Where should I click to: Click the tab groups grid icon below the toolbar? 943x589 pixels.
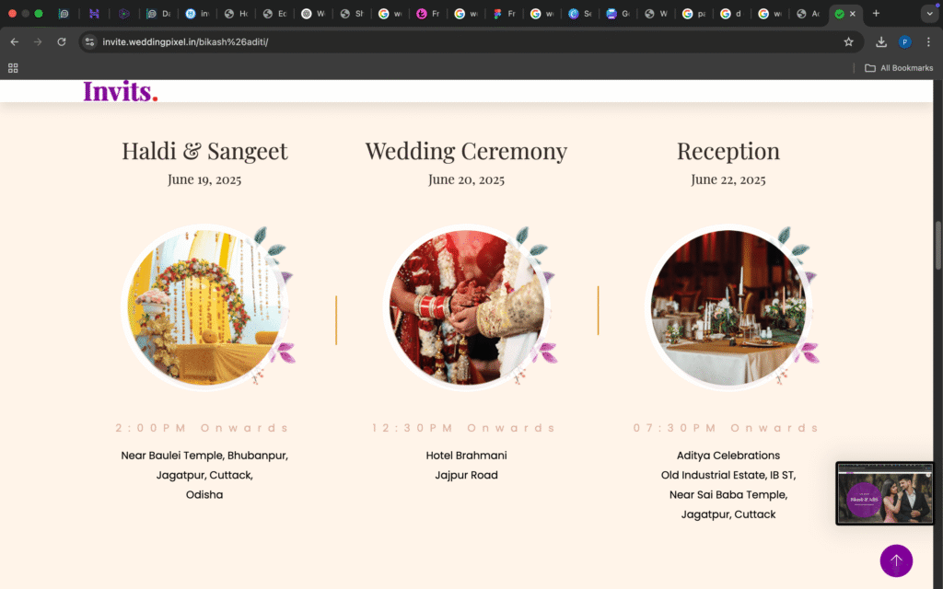click(x=13, y=67)
